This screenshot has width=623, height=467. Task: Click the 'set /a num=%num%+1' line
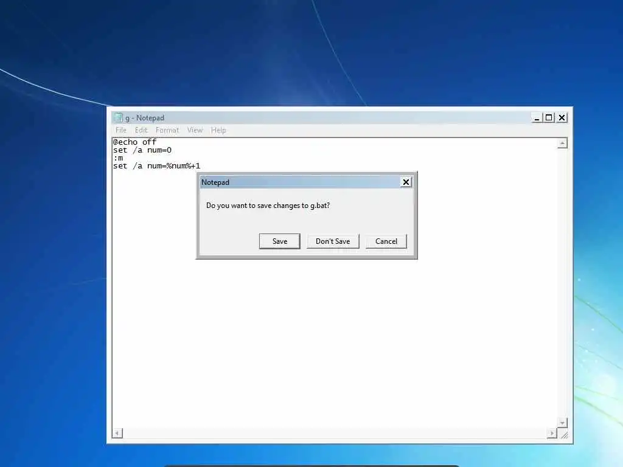156,166
